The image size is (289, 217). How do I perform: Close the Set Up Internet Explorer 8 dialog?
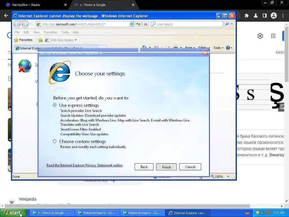[x=205, y=53]
